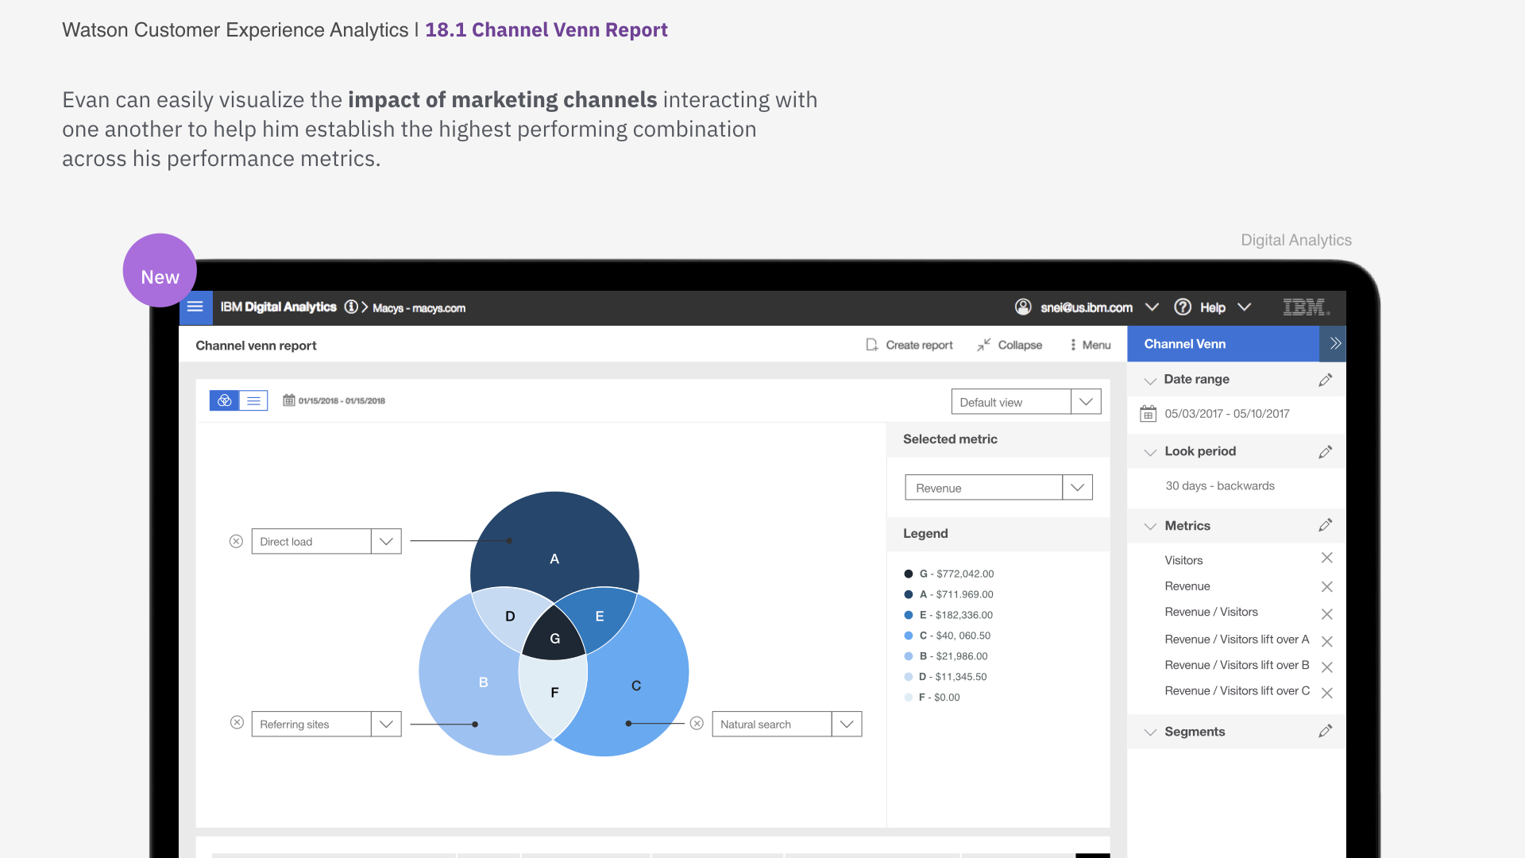Remove the Visitors metric
Viewport: 1525px width, 858px height.
[1326, 558]
